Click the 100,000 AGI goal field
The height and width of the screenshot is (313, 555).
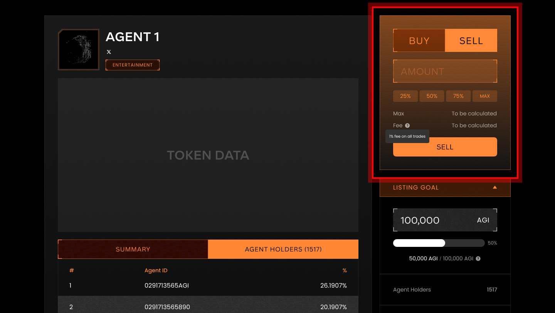(445, 220)
